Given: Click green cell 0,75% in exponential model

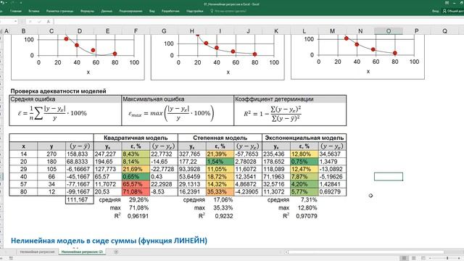Looking at the screenshot, I should coord(304,162).
